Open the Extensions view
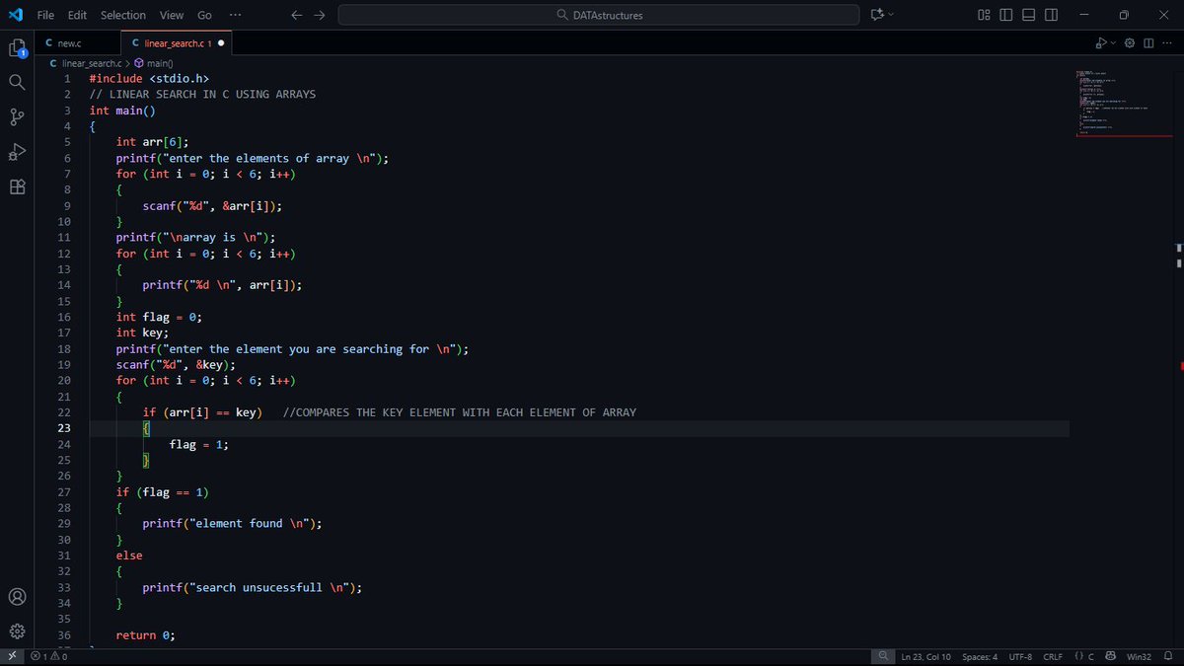1184x666 pixels. point(17,186)
